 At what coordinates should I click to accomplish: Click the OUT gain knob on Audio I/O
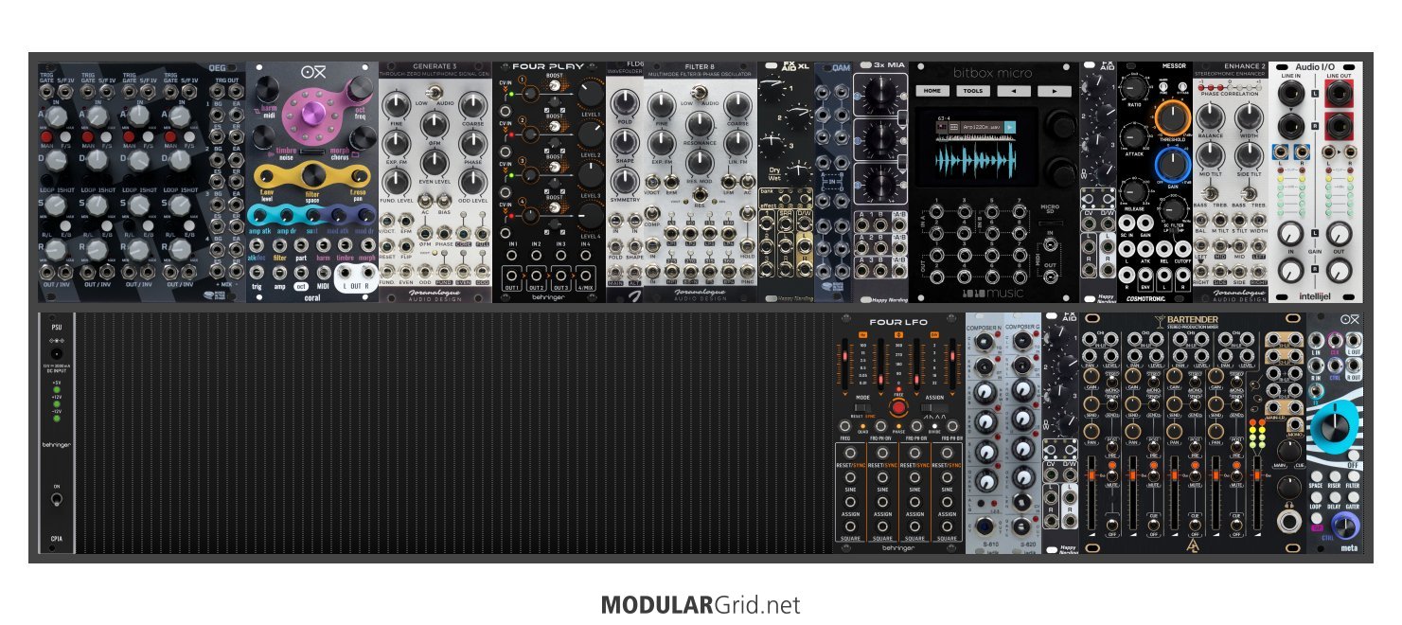coord(1340,236)
